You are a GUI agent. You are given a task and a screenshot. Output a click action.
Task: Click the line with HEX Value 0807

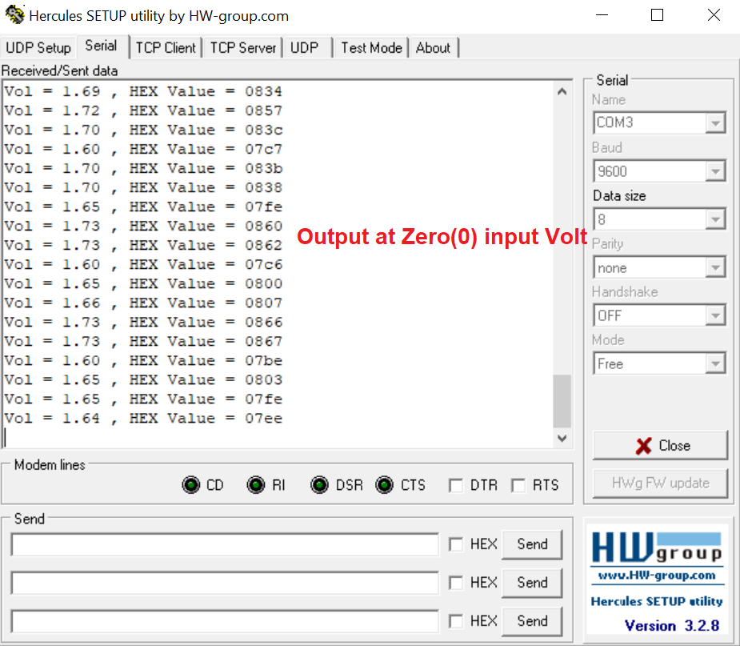click(143, 303)
